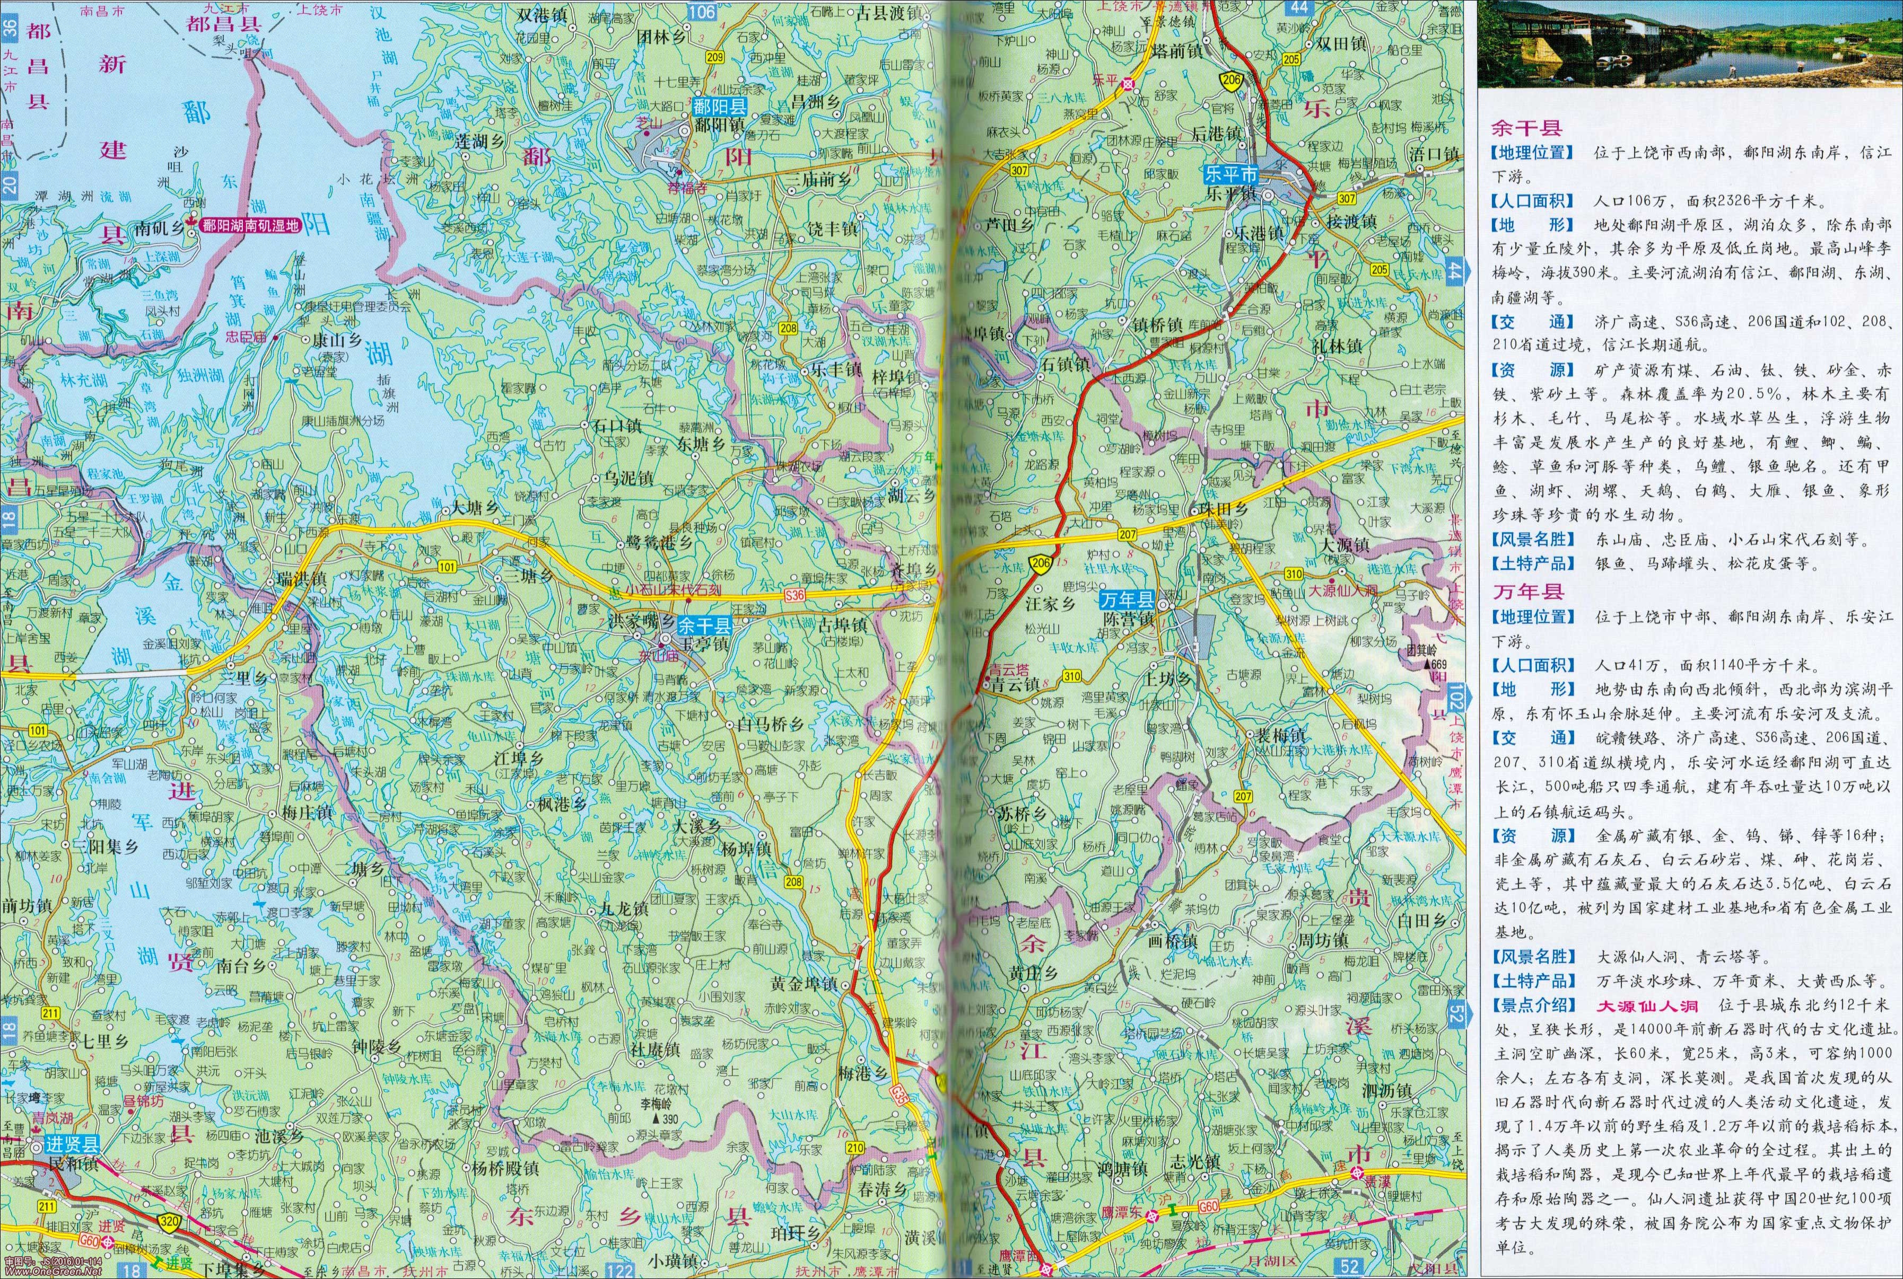1903x1279 pixels.
Task: Select the blue 乐平市 city label
Action: 1232,174
